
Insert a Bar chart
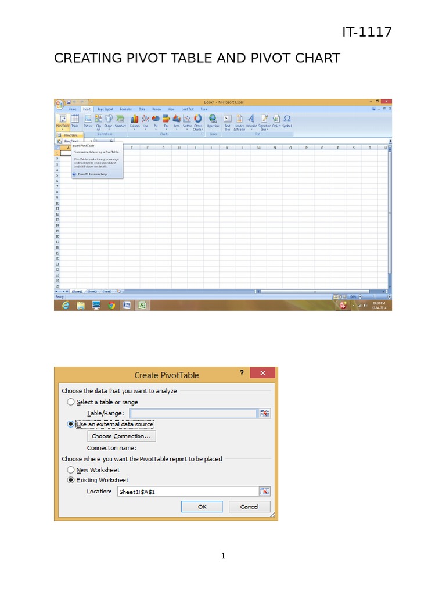click(166, 121)
